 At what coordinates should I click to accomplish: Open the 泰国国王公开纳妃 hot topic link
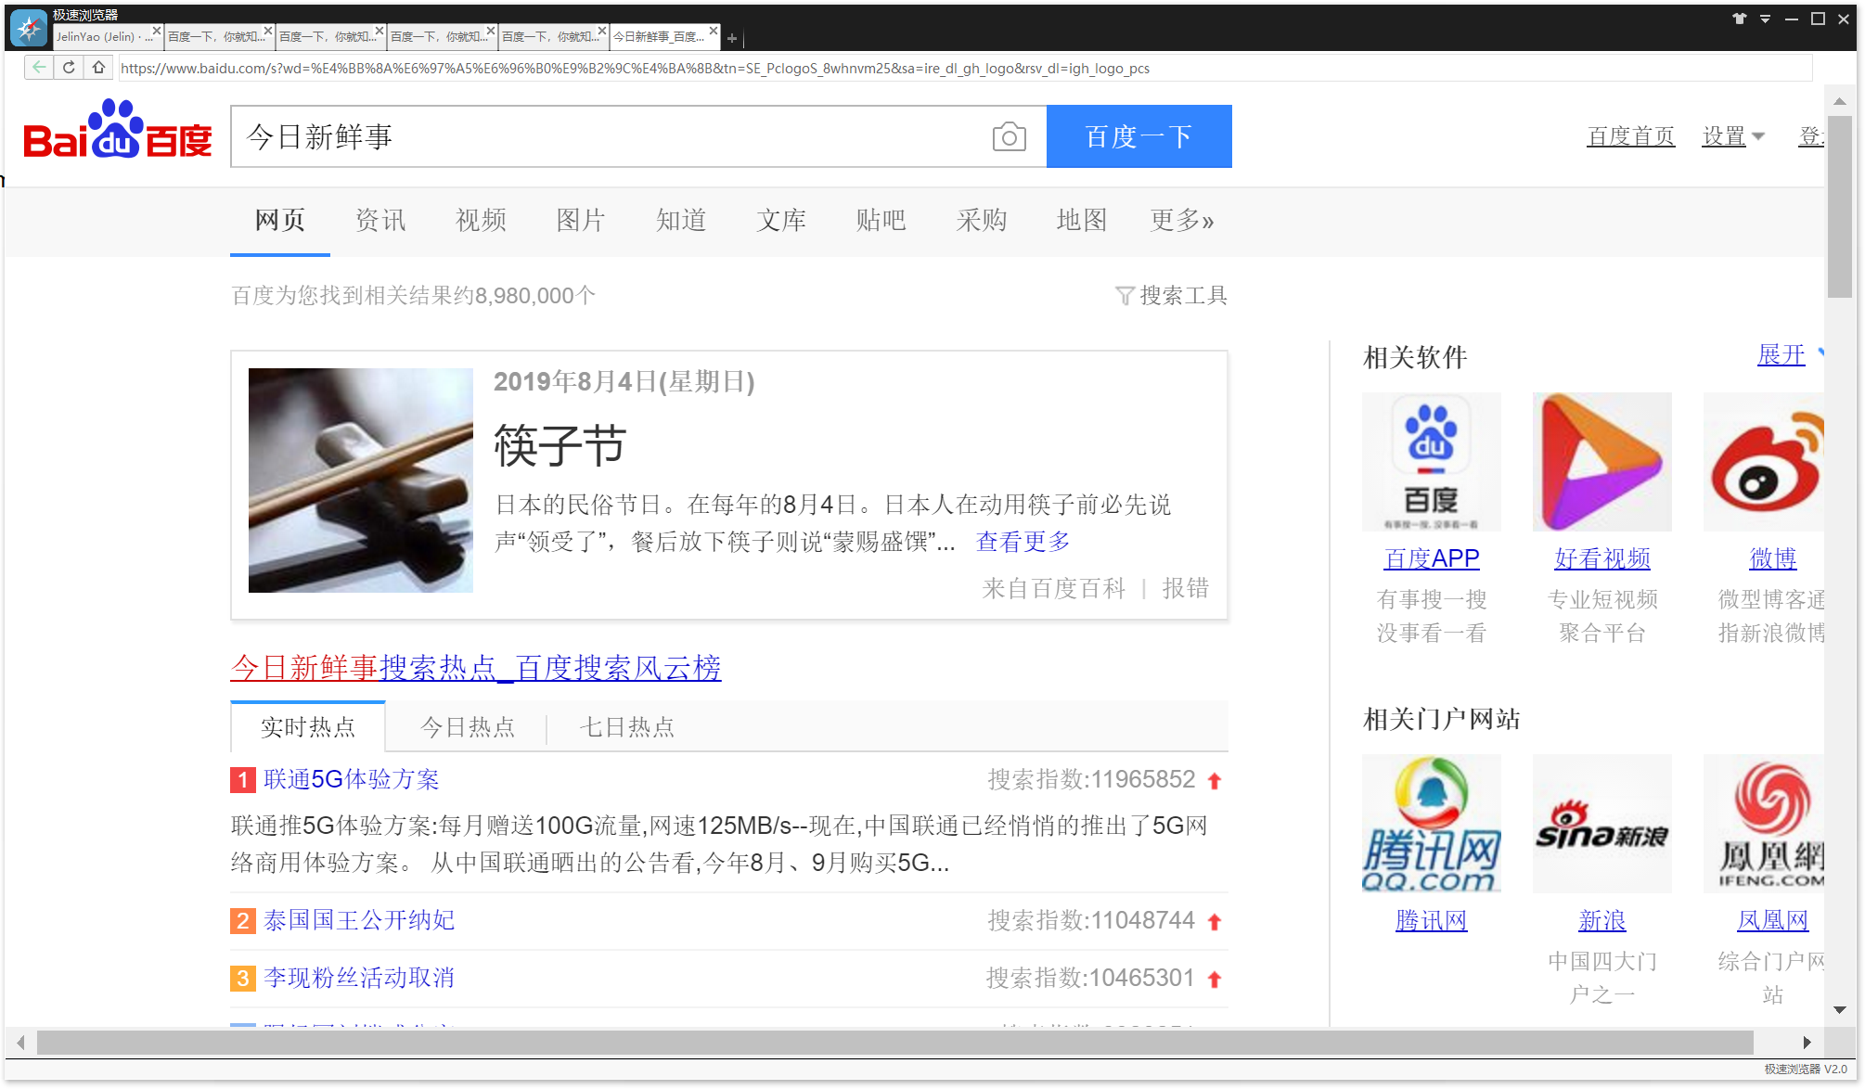[359, 920]
